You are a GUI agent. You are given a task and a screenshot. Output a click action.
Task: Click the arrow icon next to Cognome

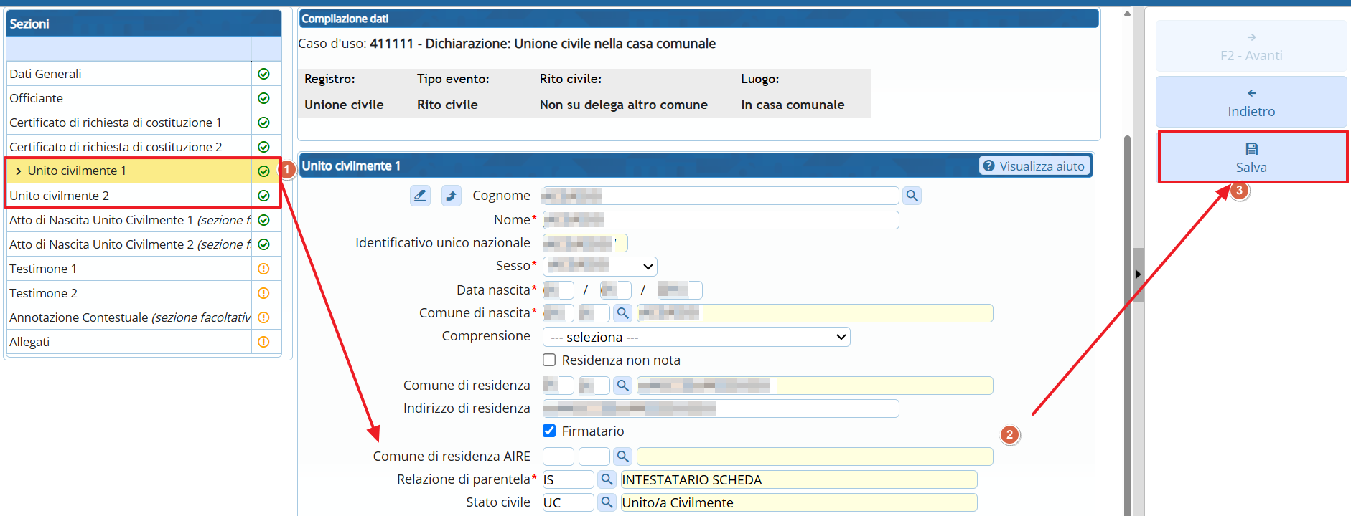[451, 195]
